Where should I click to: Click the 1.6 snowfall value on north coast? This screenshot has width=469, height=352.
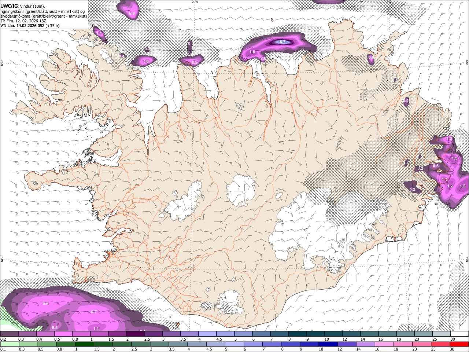click(x=252, y=52)
